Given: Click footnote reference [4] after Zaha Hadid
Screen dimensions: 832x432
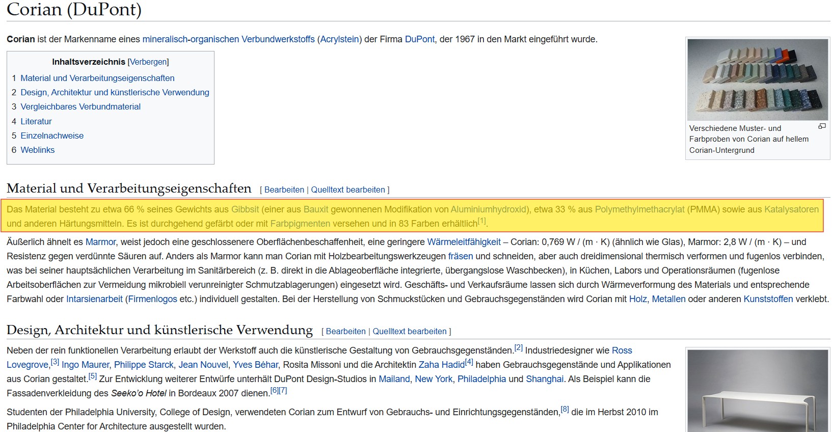Looking at the screenshot, I should (469, 362).
